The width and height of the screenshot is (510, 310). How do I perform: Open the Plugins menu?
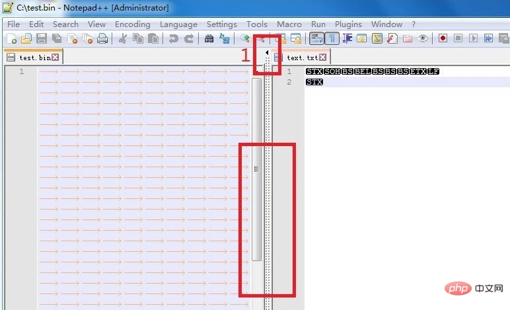(x=348, y=24)
